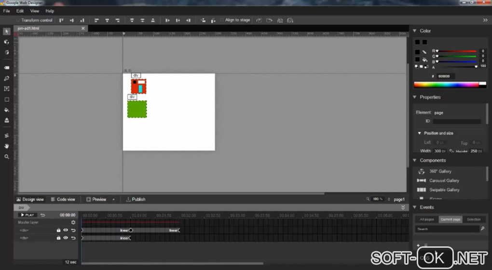Click the Publish button
The height and width of the screenshot is (270, 492).
(x=136, y=199)
